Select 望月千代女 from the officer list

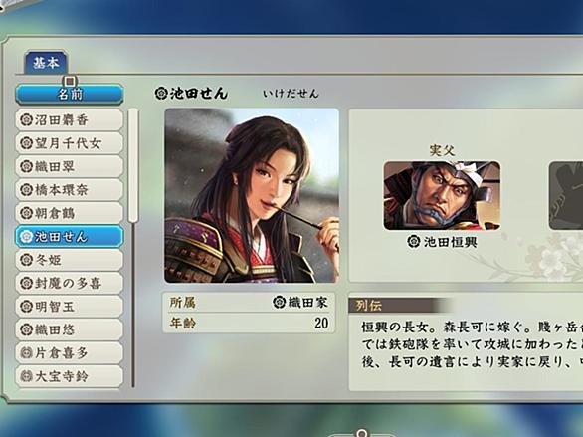tap(70, 143)
